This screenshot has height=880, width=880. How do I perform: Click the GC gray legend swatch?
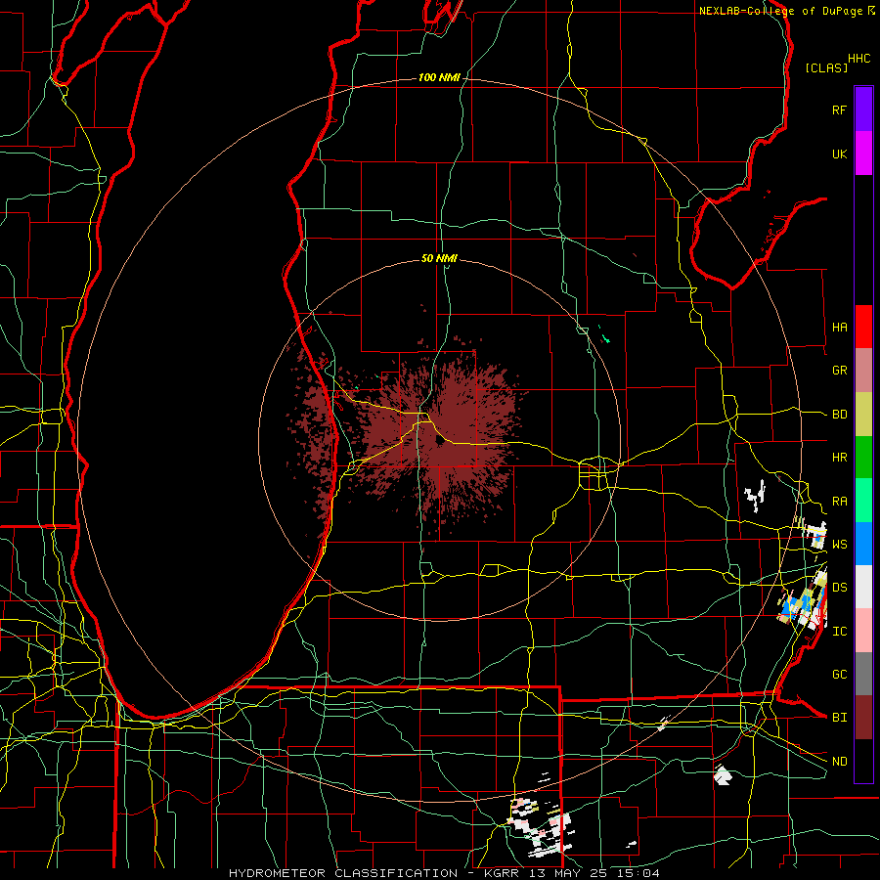pyautogui.click(x=863, y=674)
